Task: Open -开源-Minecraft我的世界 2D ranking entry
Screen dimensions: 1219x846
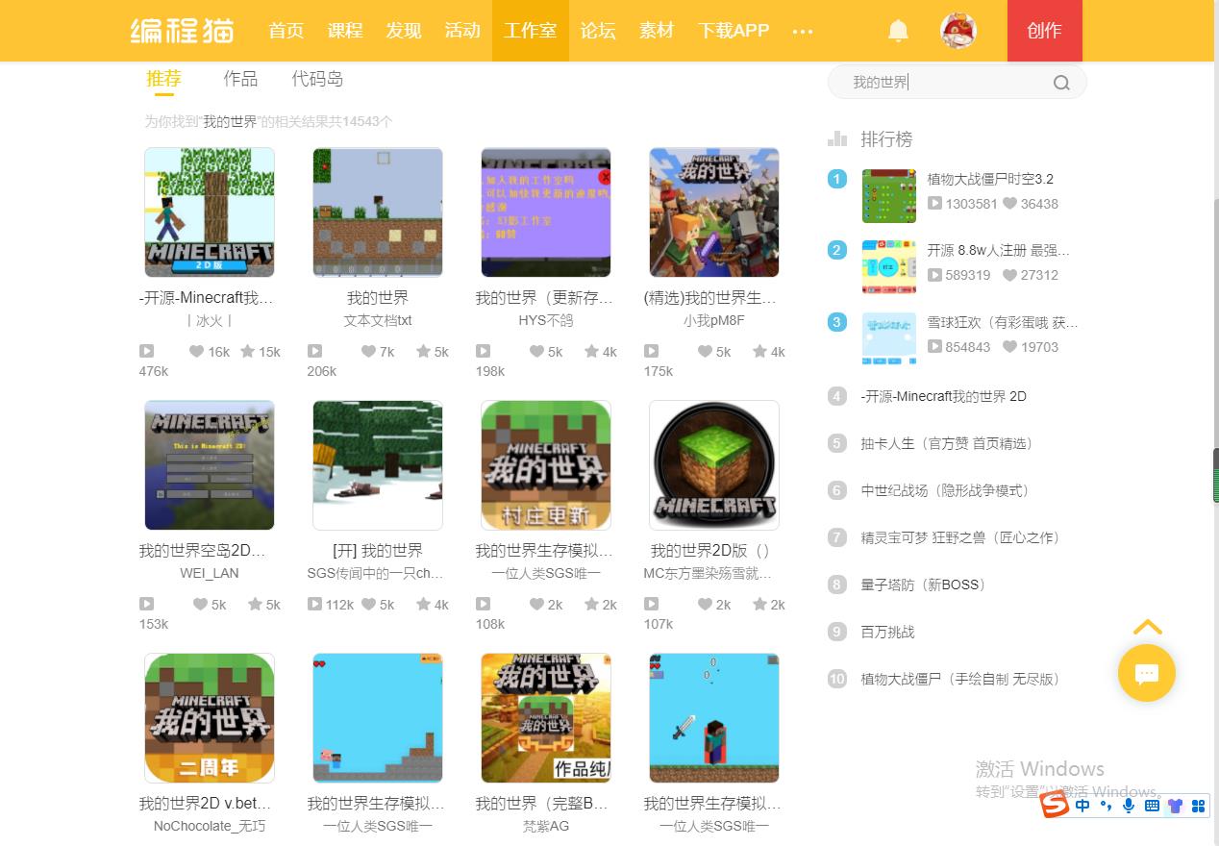Action: (944, 396)
